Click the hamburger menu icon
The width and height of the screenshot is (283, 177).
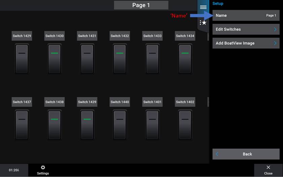(203, 7)
